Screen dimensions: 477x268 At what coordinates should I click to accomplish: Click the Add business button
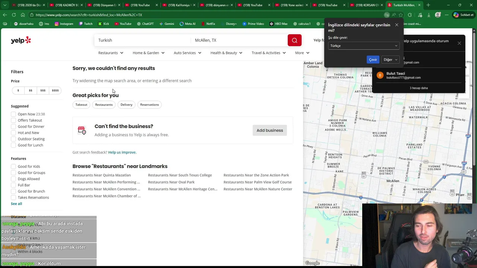point(269,130)
